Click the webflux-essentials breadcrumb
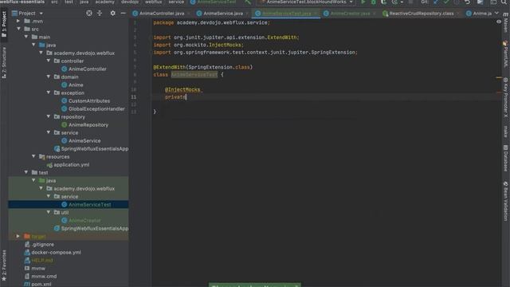This screenshot has width=510, height=287. (x=22, y=2)
